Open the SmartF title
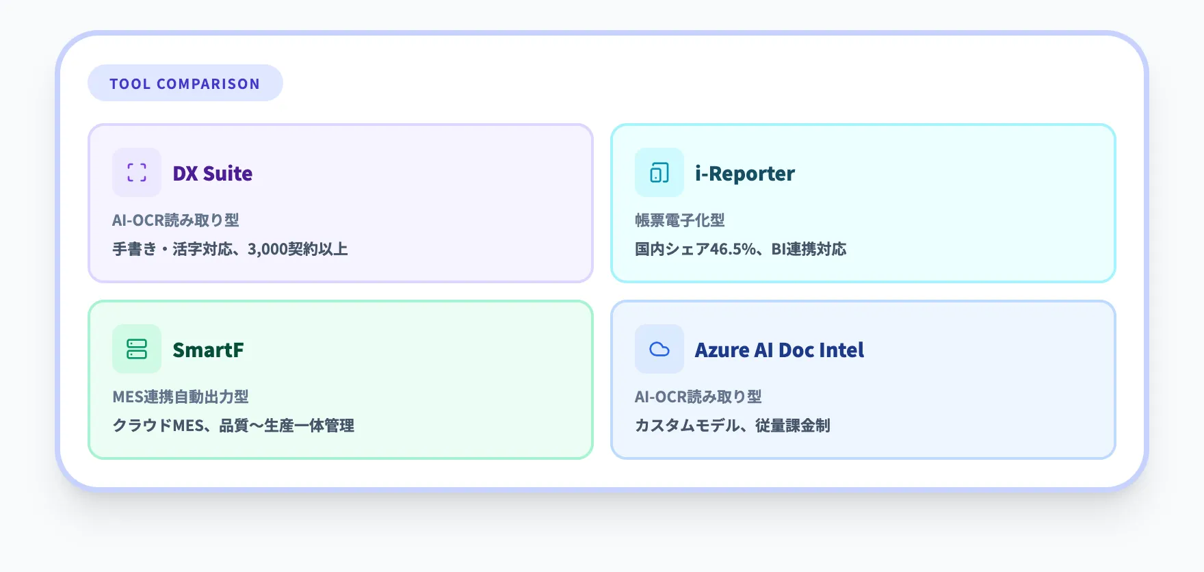 208,350
